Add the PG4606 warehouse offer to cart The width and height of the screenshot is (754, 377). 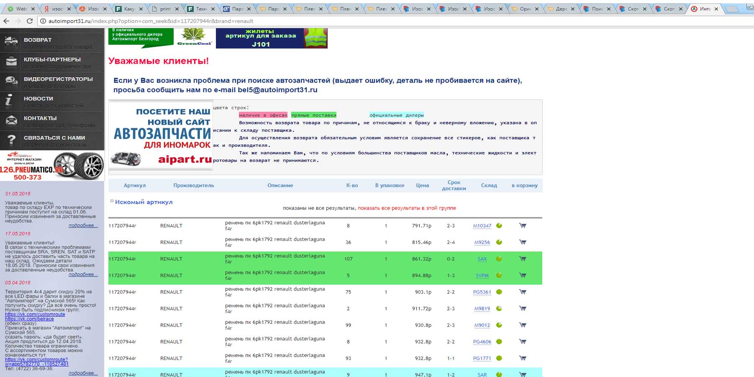pyautogui.click(x=523, y=341)
